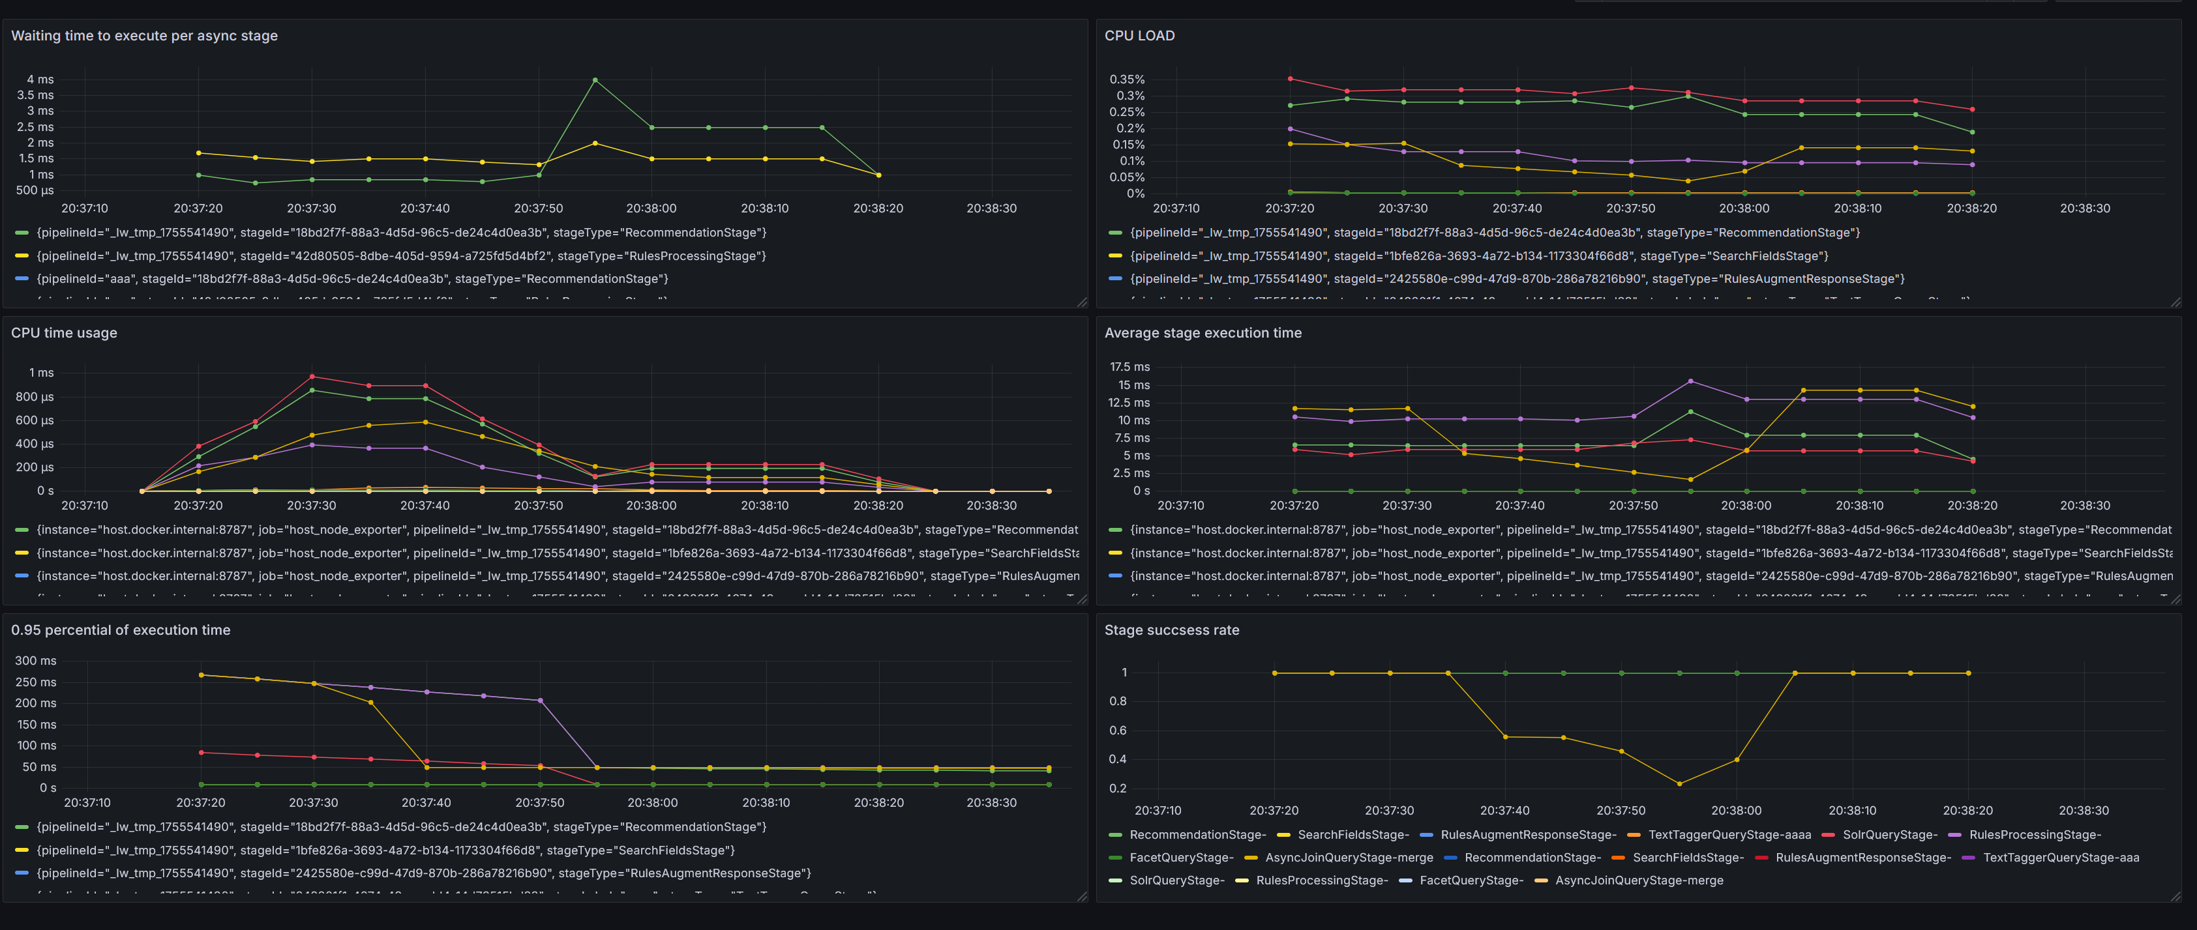Open the "0.95 percential of execution time" panel menu
The image size is (2197, 930).
click(x=120, y=630)
